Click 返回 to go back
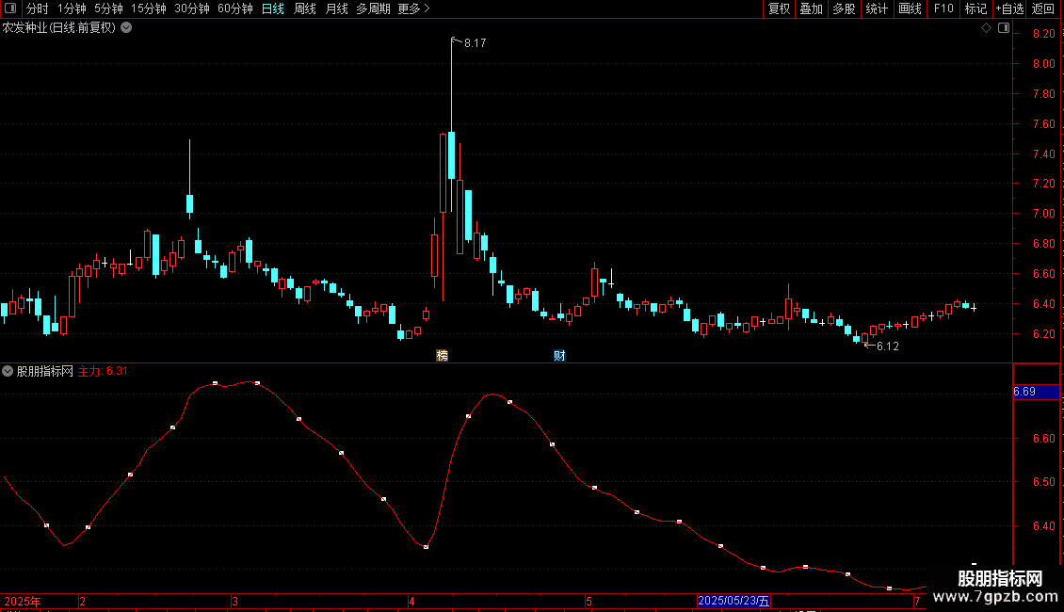The height and width of the screenshot is (612, 1064). (x=1043, y=8)
